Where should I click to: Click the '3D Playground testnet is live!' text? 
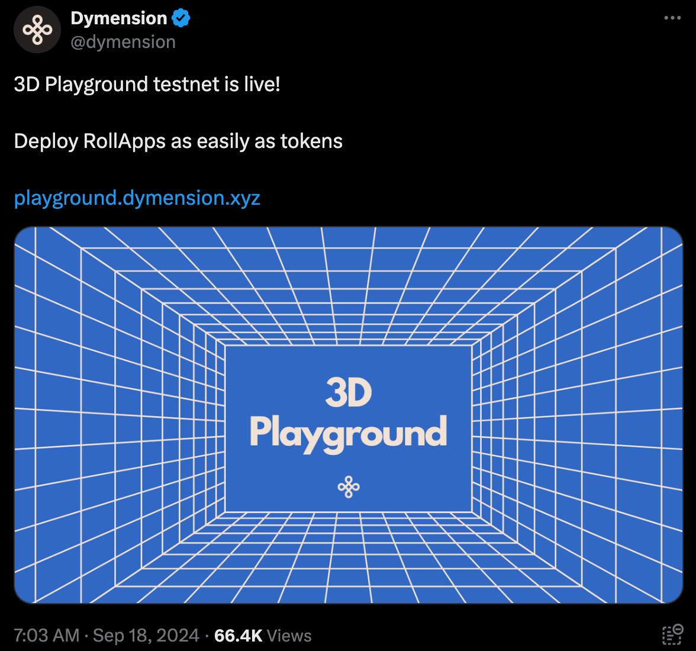[147, 84]
